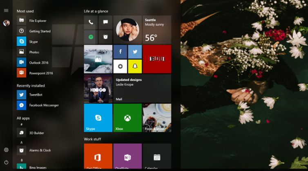This screenshot has width=308, height=171.
Task: Click the Phone small tile
Action: (x=91, y=22)
